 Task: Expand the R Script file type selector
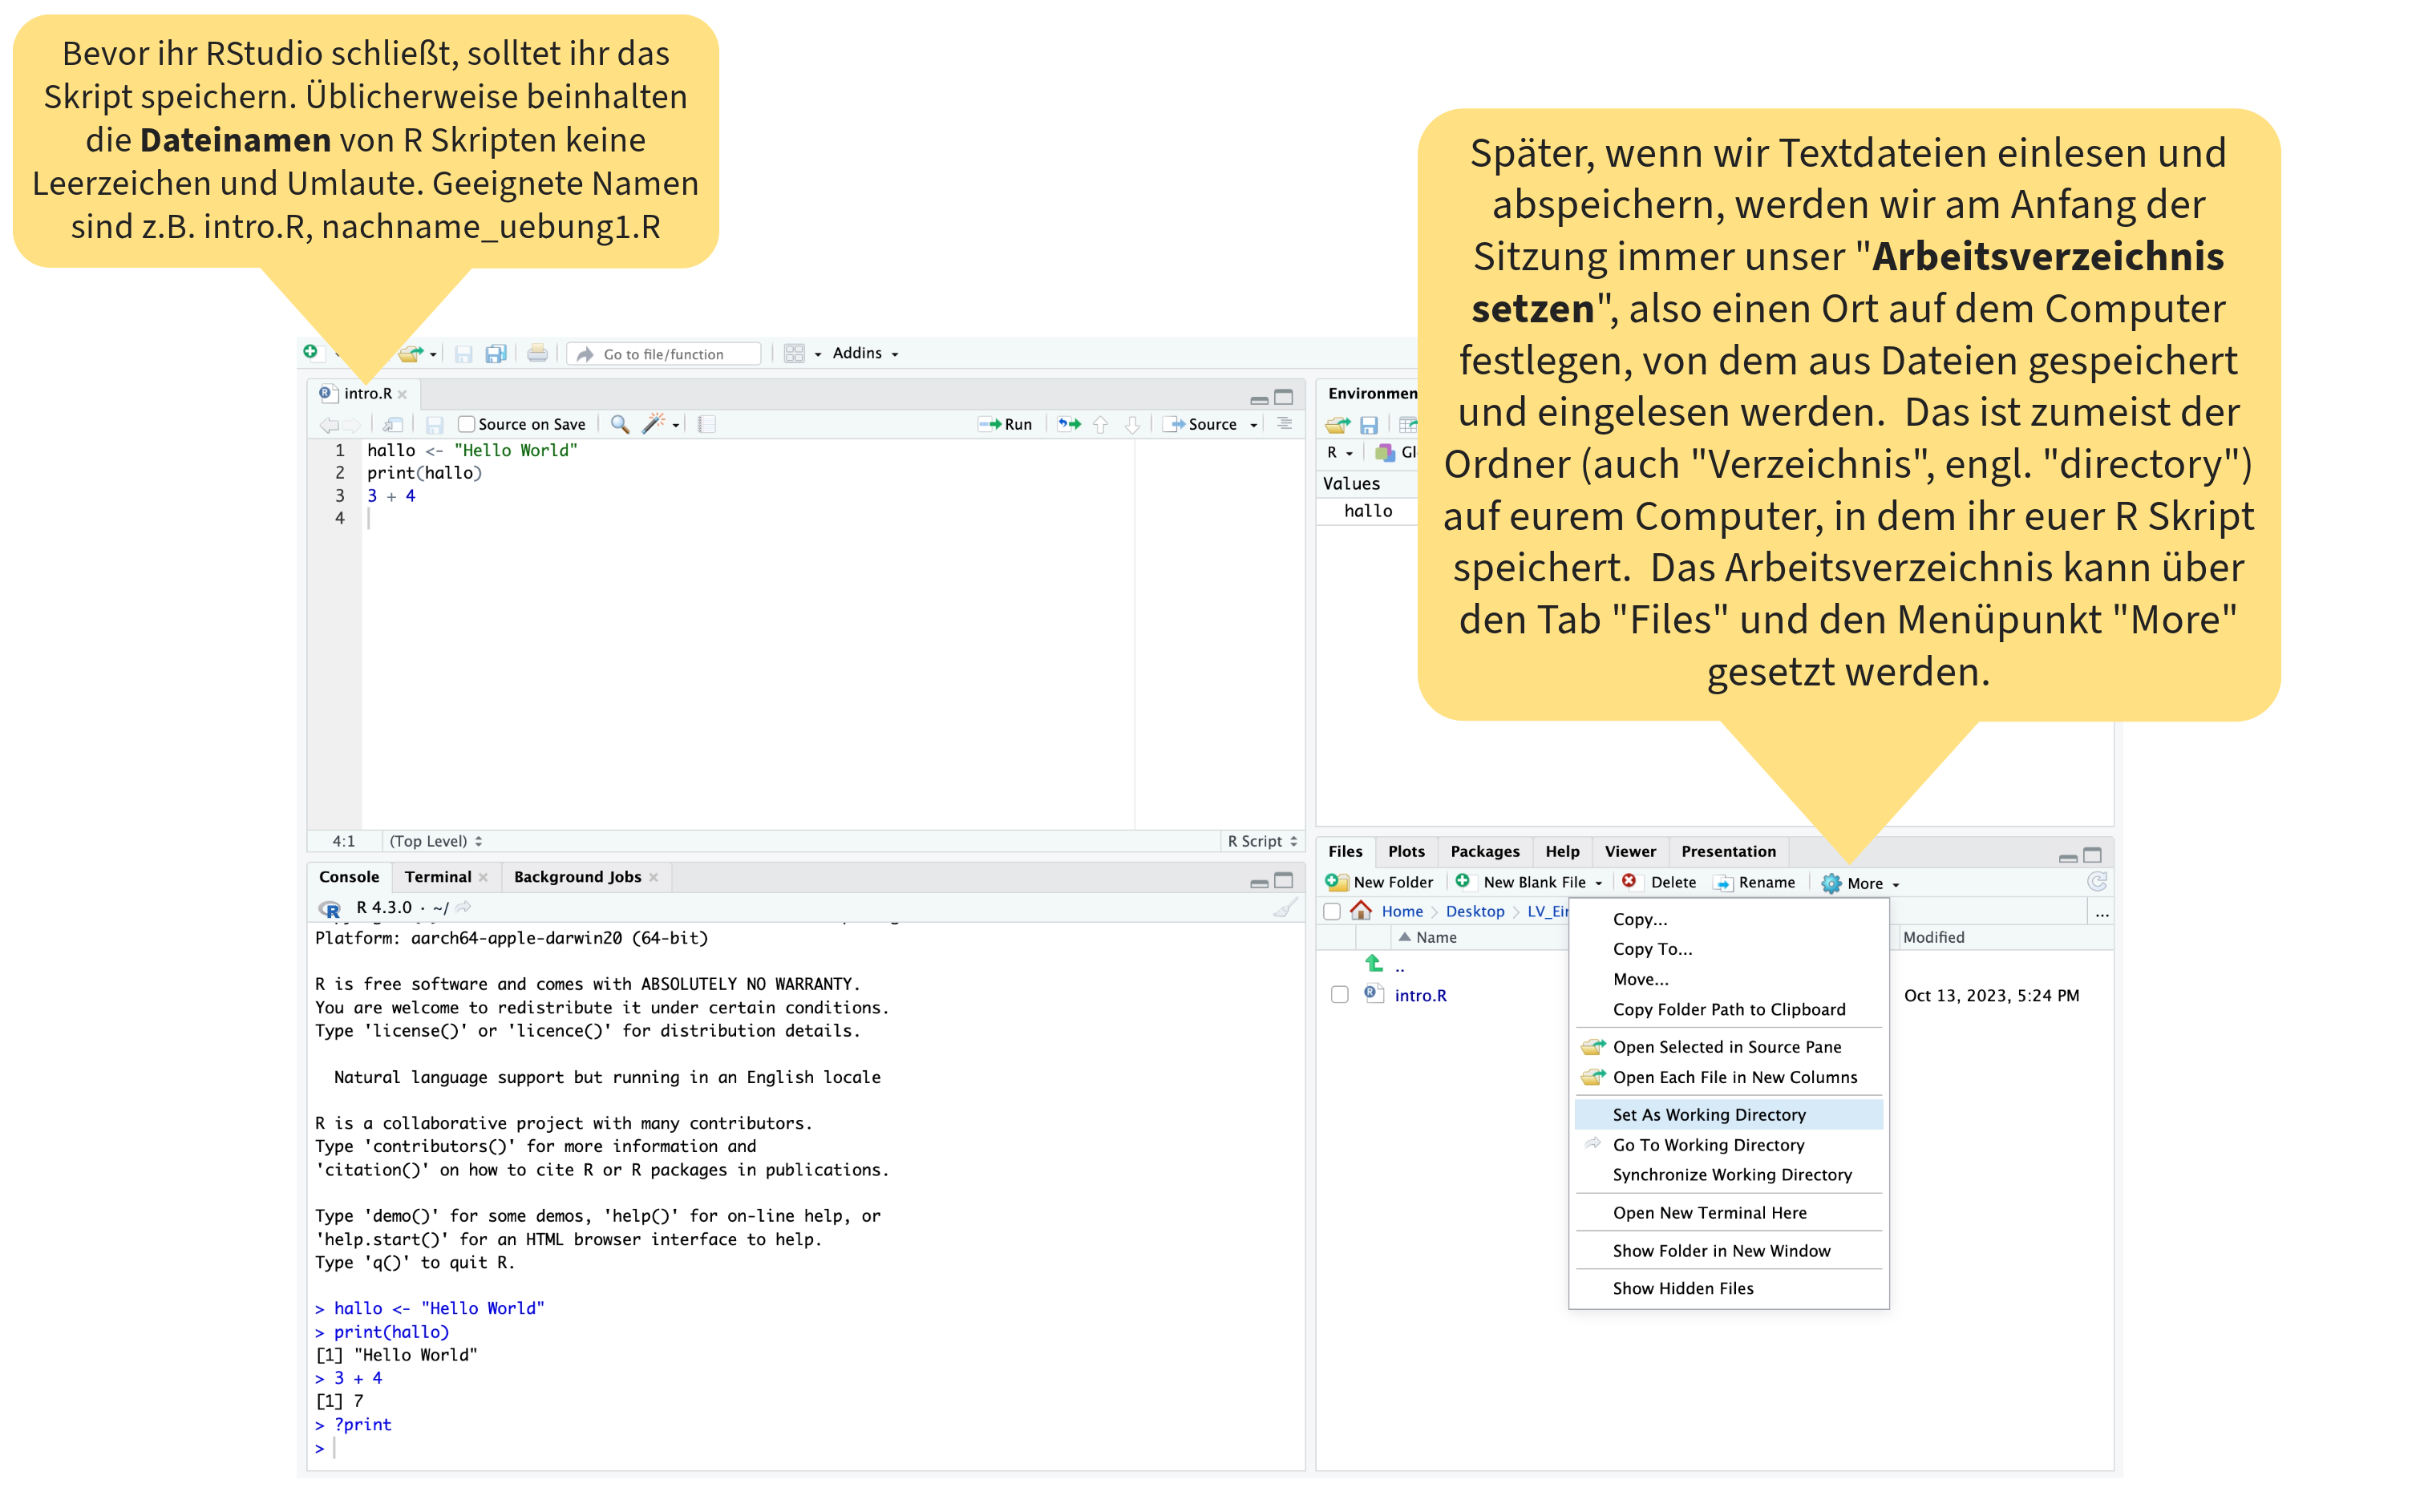point(1262,841)
